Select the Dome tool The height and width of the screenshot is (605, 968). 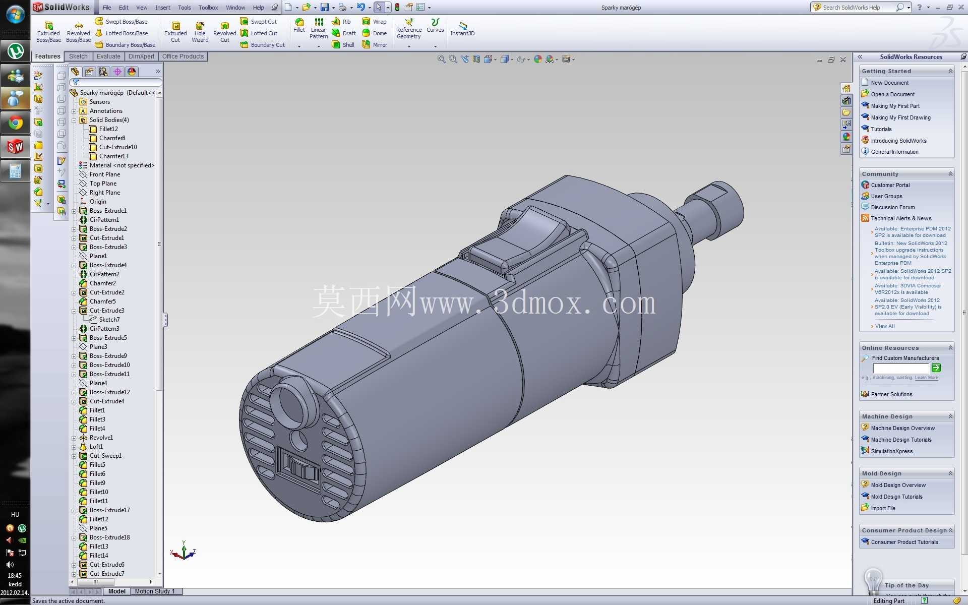click(x=375, y=33)
